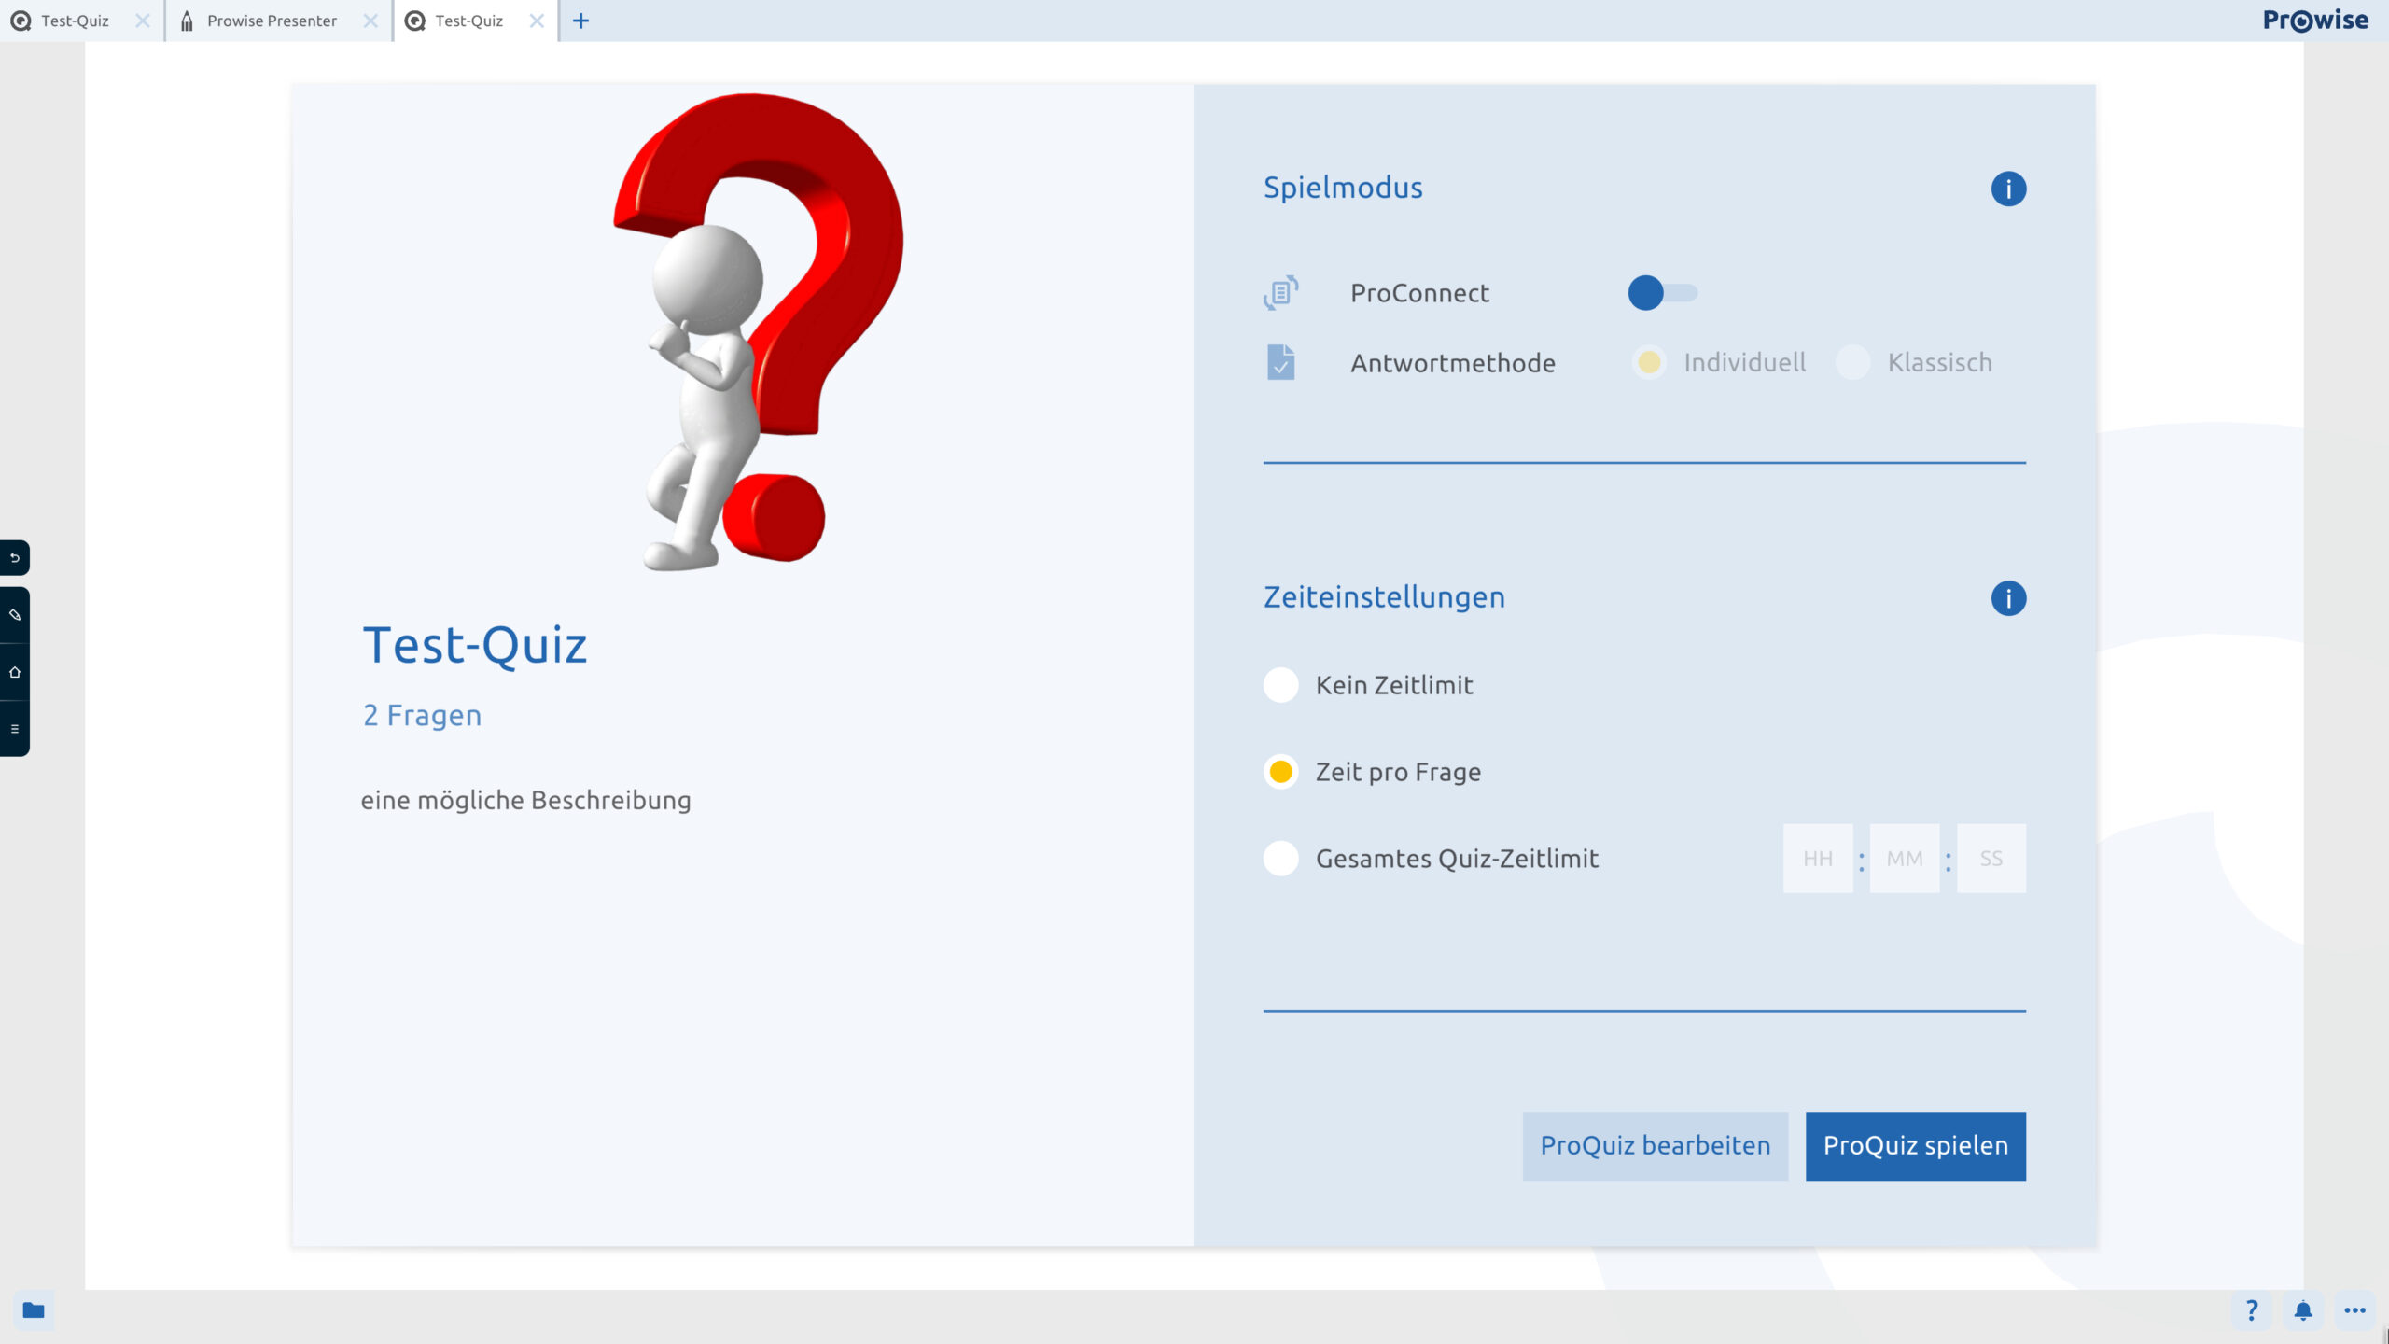This screenshot has height=1344, width=2389.
Task: Switch to the first Test-Quiz tab
Action: [75, 21]
